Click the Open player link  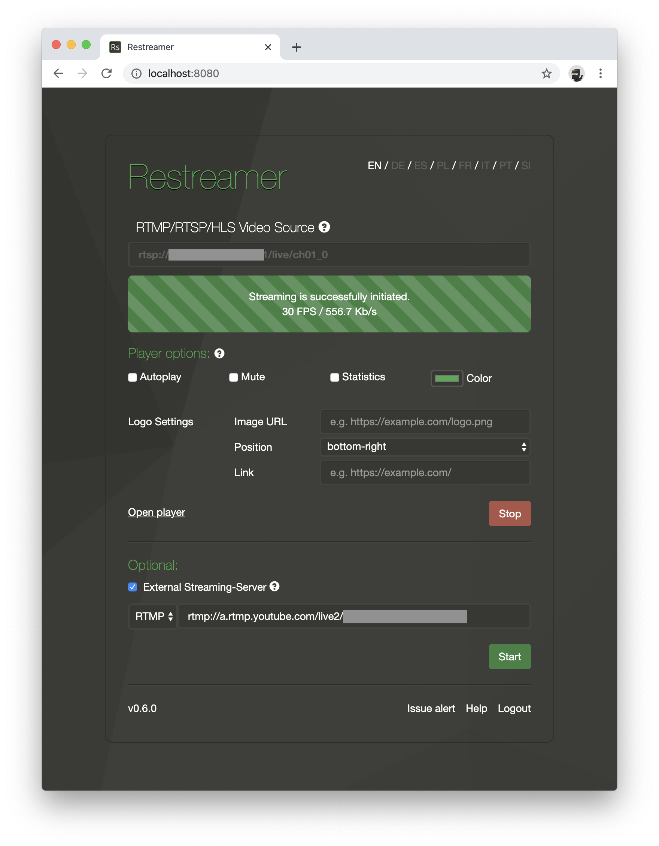tap(157, 512)
